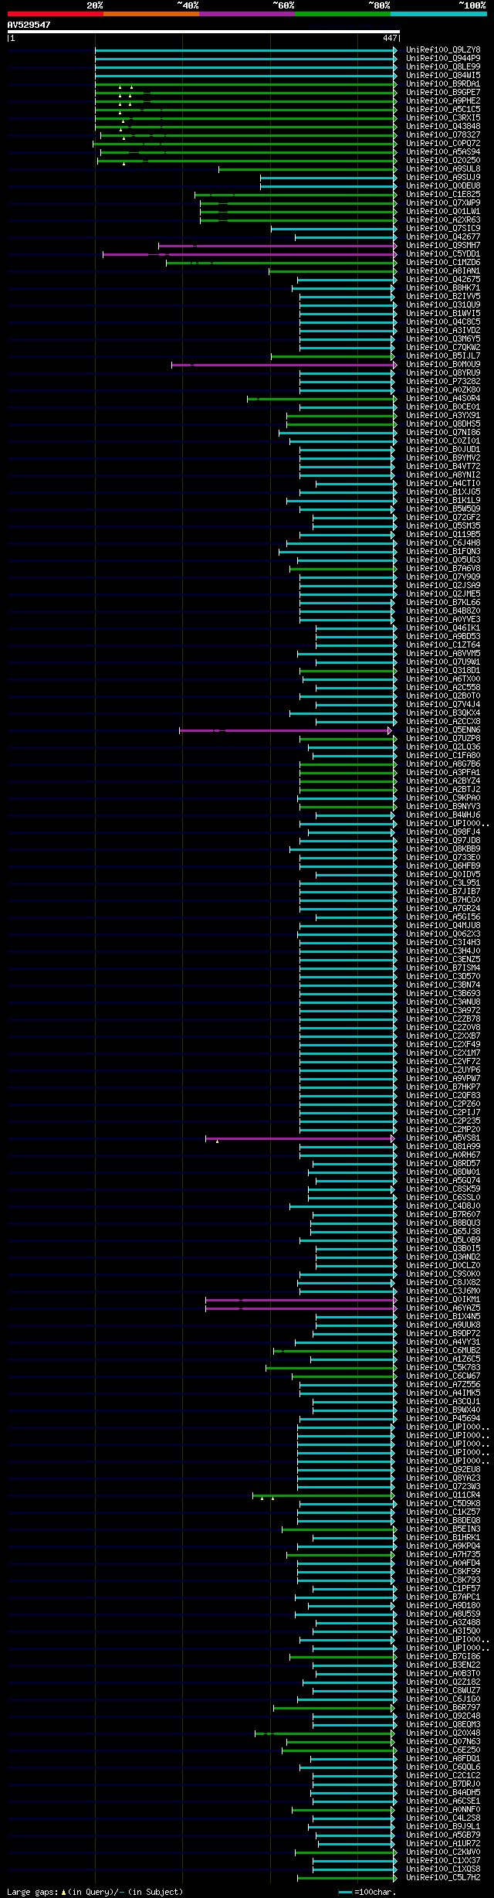Screen dimensions: 494x1898
Task: Select the UniRef100_Q8KBB9 label
Action: point(443,849)
